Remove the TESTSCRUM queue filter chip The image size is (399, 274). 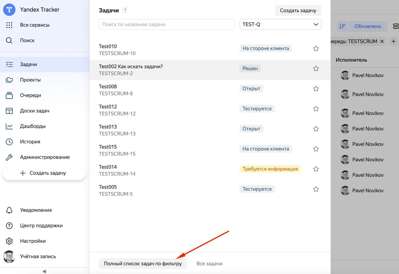(382, 42)
